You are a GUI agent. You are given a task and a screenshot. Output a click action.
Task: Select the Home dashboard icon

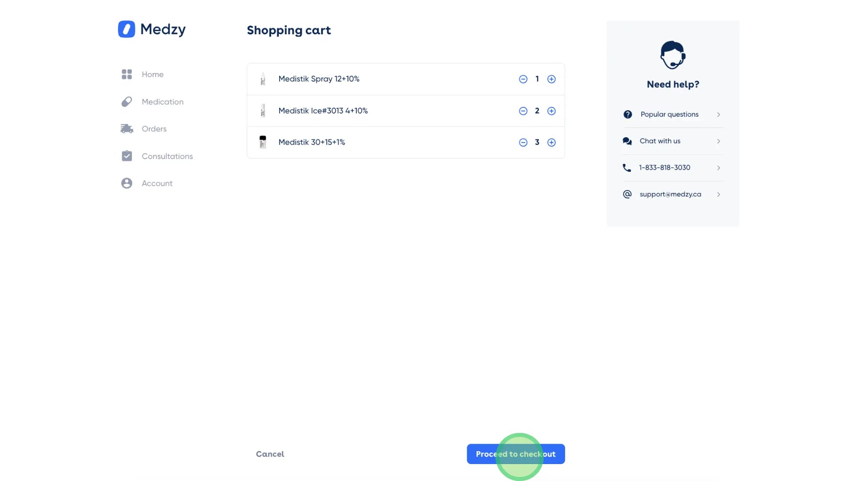pos(126,74)
